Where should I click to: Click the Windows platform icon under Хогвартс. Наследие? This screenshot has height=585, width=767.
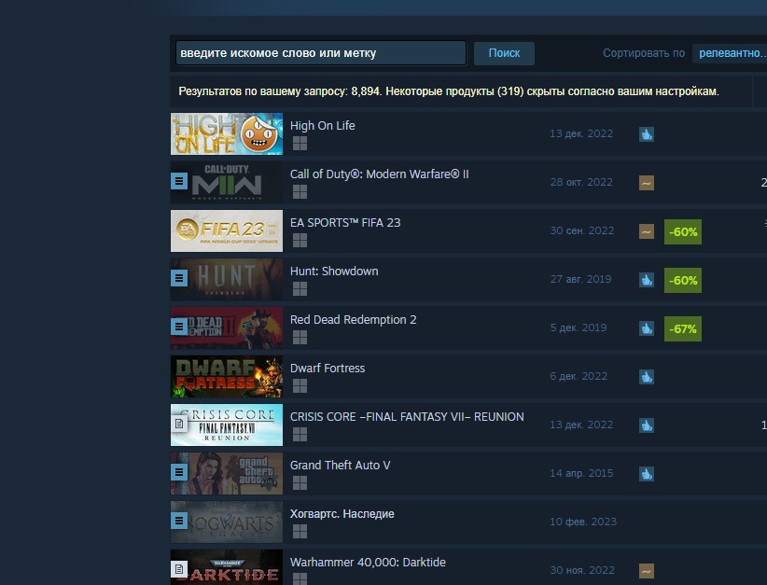coord(300,531)
